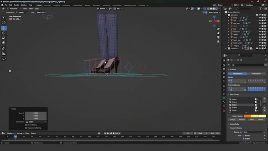Activate the Rotate tool
The image size is (268, 151).
click(4, 33)
